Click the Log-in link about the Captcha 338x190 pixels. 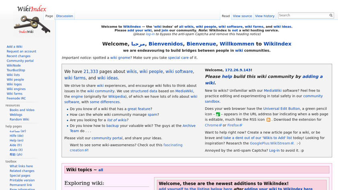[x=274, y=151]
